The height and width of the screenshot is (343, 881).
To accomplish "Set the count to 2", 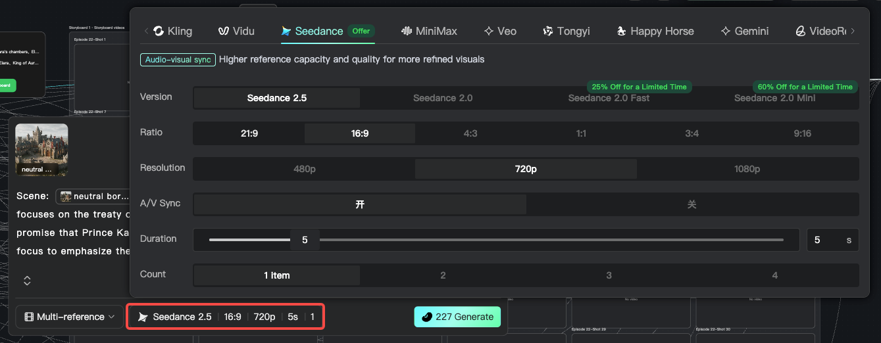I will click(443, 275).
